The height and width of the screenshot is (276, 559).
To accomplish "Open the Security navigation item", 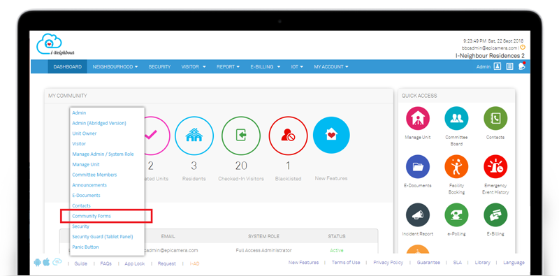I will pyautogui.click(x=159, y=66).
